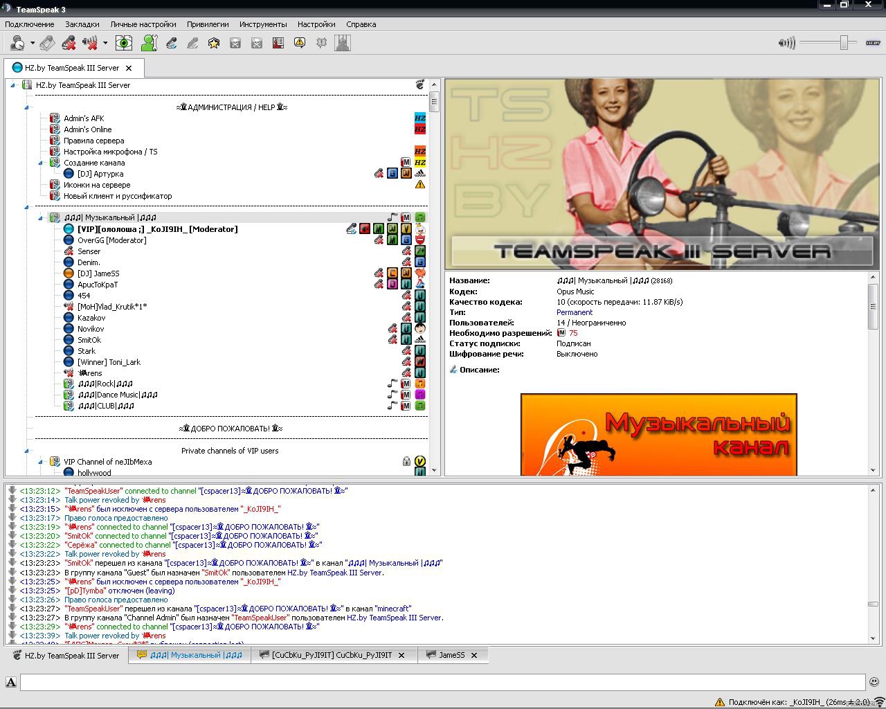Click the microphone-with-check toolbar icon
Image resolution: width=886 pixels, height=709 pixels.
(171, 43)
